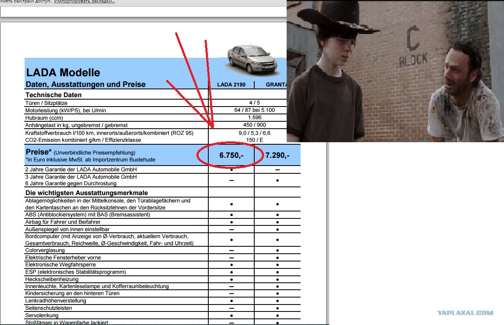Viewport: 504px width, 325px height.
Task: Click the 'Preise*' heading
Action: (39, 152)
